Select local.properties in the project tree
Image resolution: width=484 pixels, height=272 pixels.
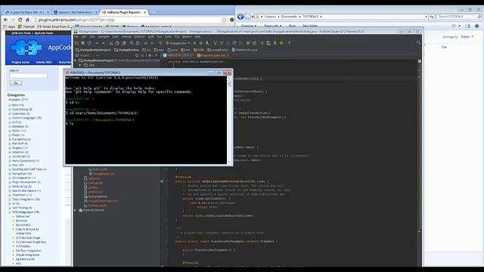[95, 196]
